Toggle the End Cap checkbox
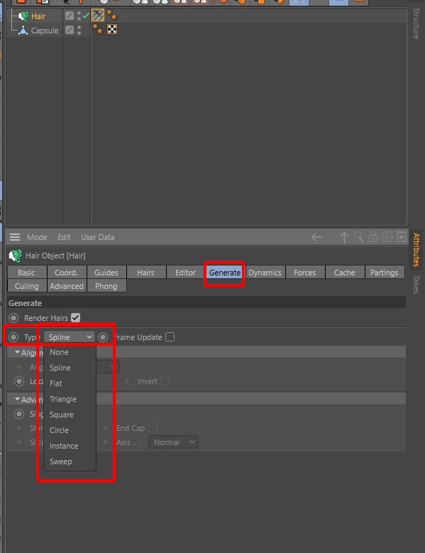425x553 pixels. [x=153, y=428]
